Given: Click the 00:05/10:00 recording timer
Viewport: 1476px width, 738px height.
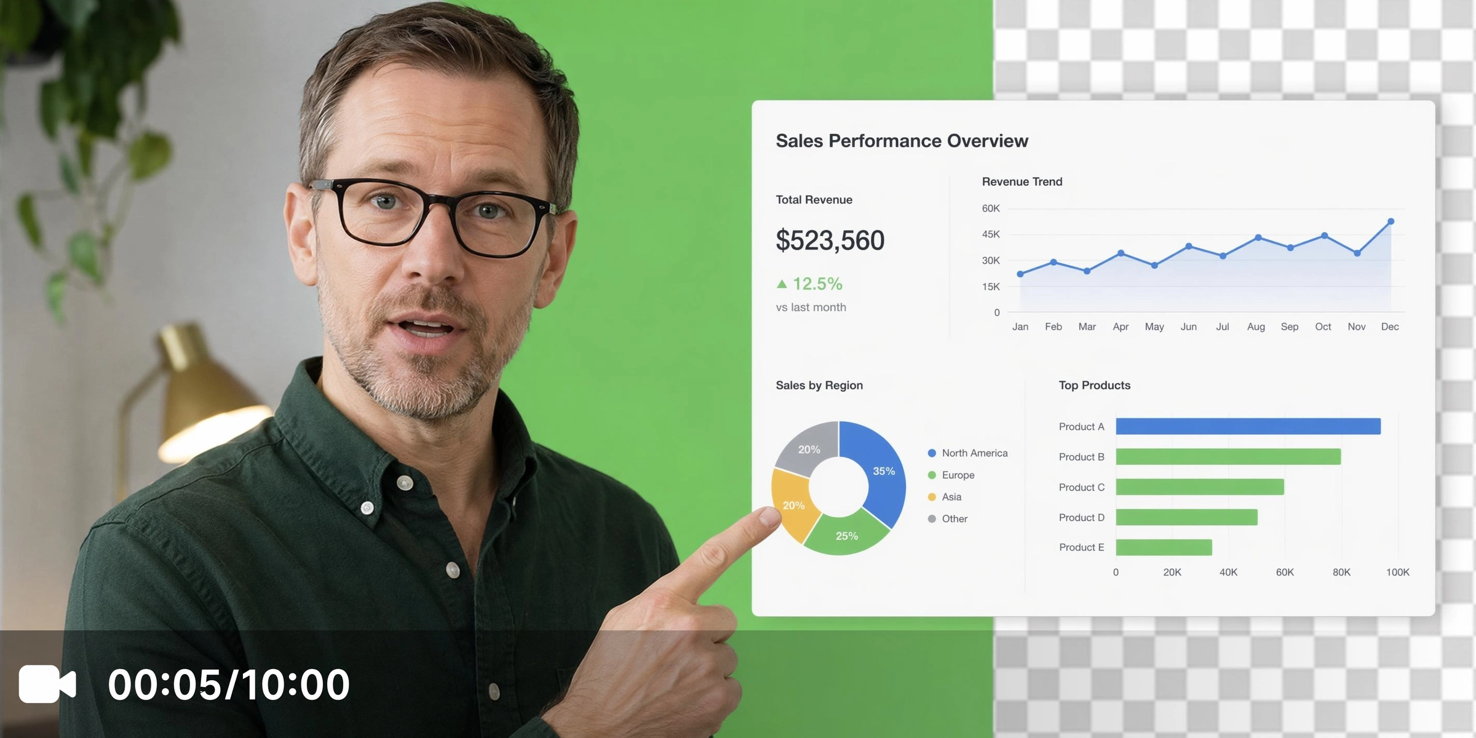Looking at the screenshot, I should [x=229, y=684].
